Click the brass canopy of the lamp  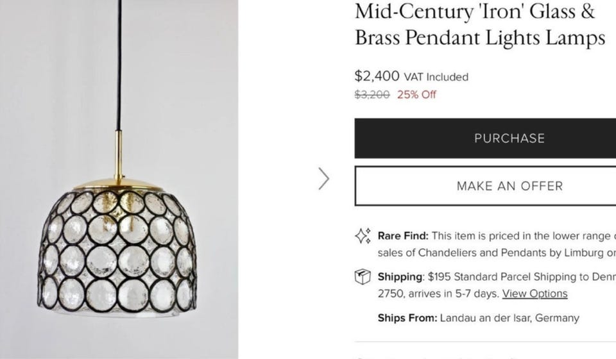pos(119,183)
